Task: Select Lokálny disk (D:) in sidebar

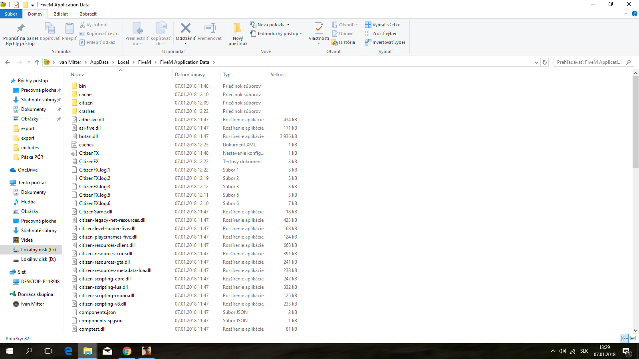Action: [x=38, y=259]
